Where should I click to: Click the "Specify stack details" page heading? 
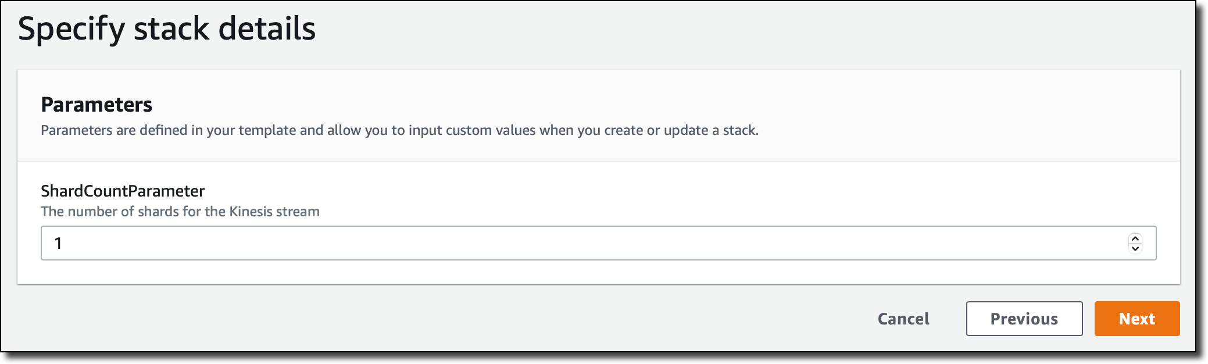click(166, 28)
